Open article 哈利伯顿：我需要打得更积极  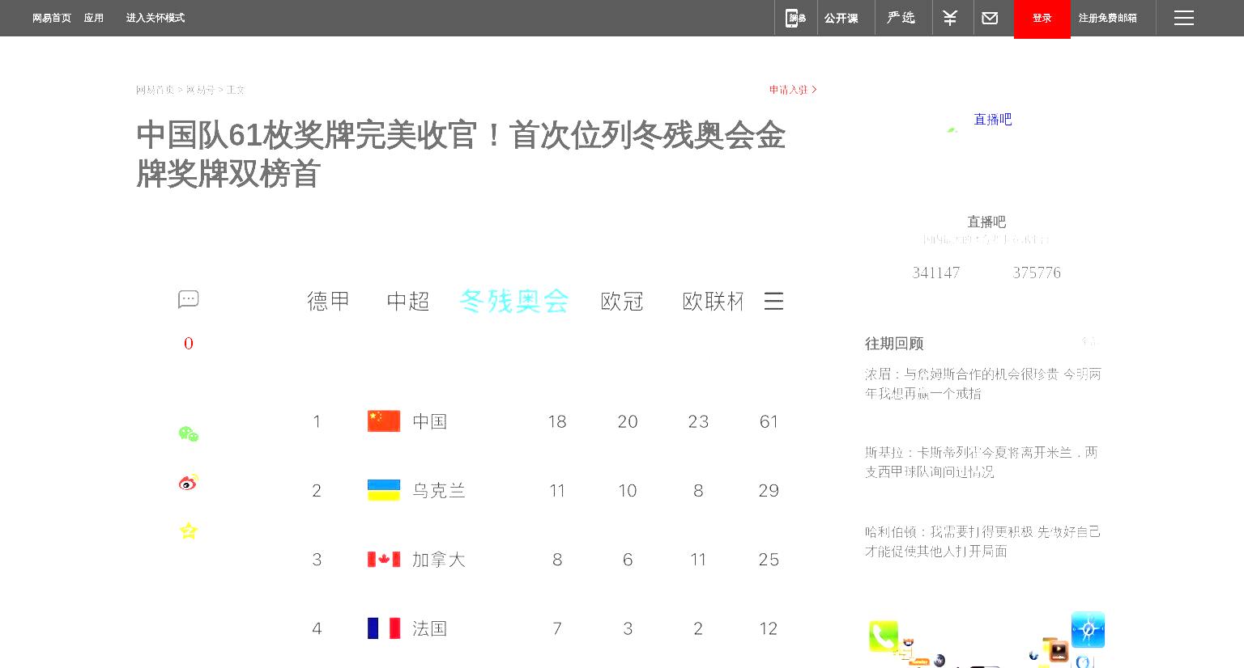point(982,542)
